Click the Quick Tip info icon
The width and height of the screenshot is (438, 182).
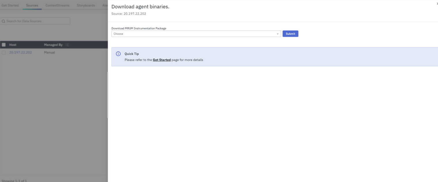(118, 54)
